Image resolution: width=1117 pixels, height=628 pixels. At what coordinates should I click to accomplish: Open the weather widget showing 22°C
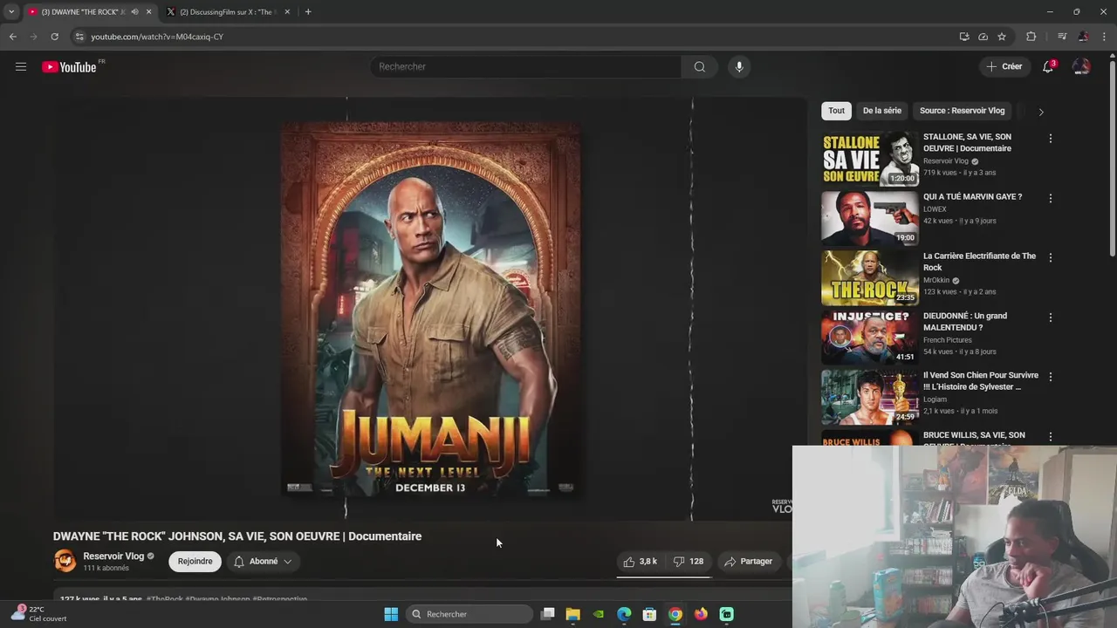38,614
